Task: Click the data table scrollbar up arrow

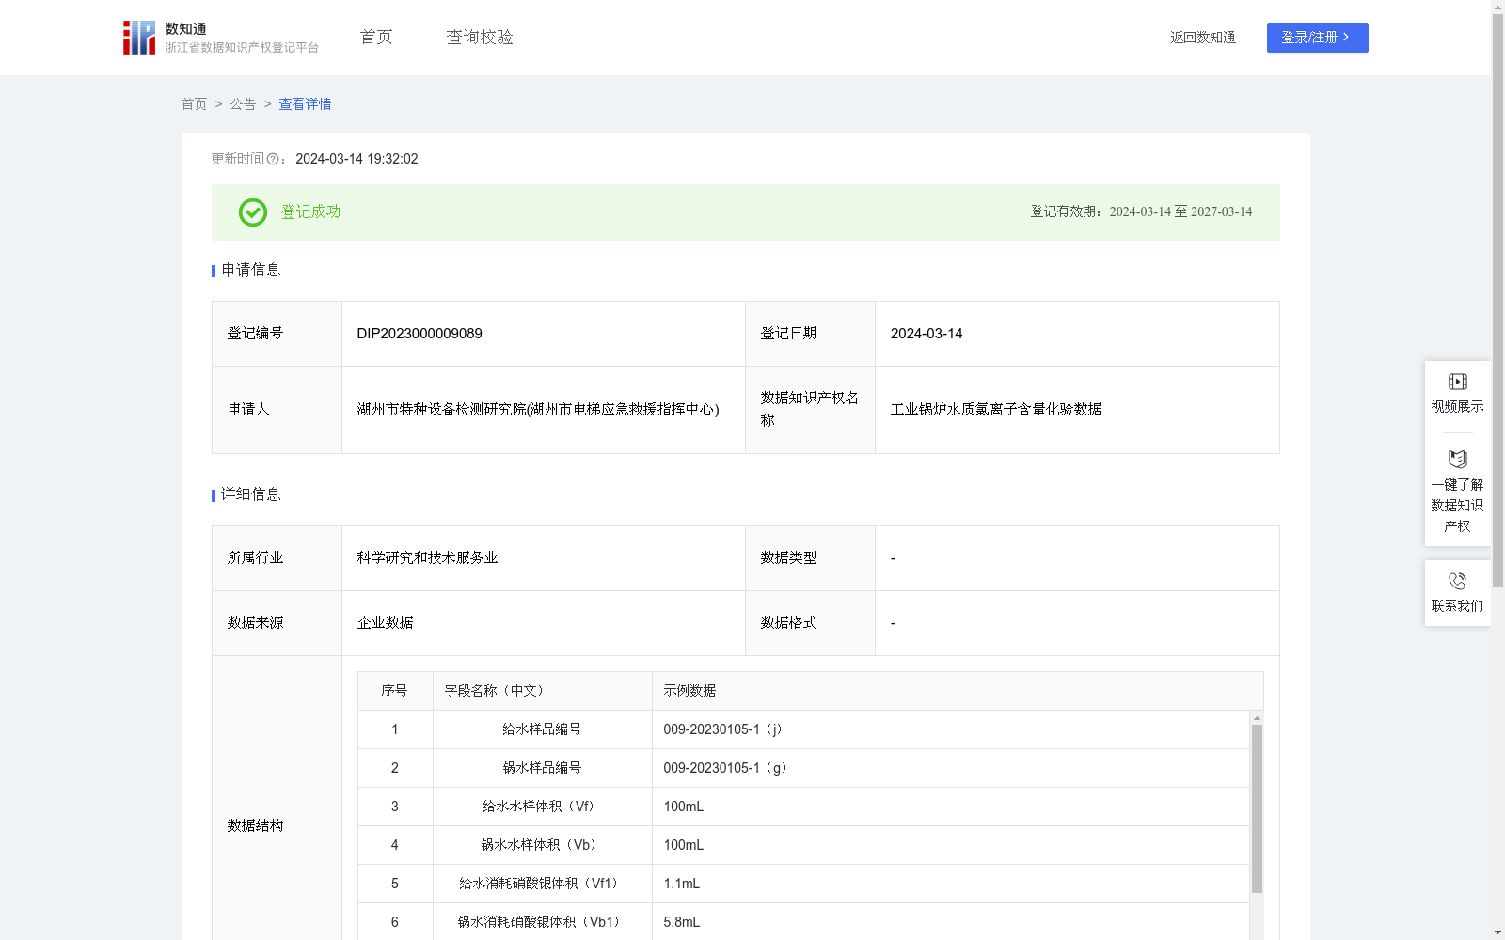Action: [1257, 718]
